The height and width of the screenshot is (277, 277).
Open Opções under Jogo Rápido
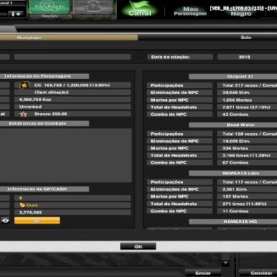click(49, 16)
